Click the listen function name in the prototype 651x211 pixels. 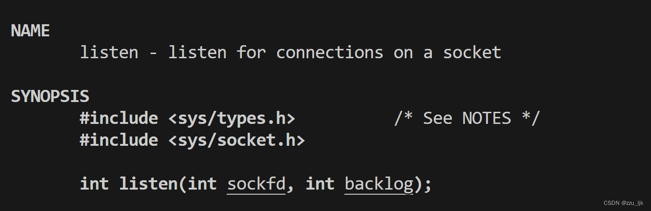pyautogui.click(x=148, y=184)
